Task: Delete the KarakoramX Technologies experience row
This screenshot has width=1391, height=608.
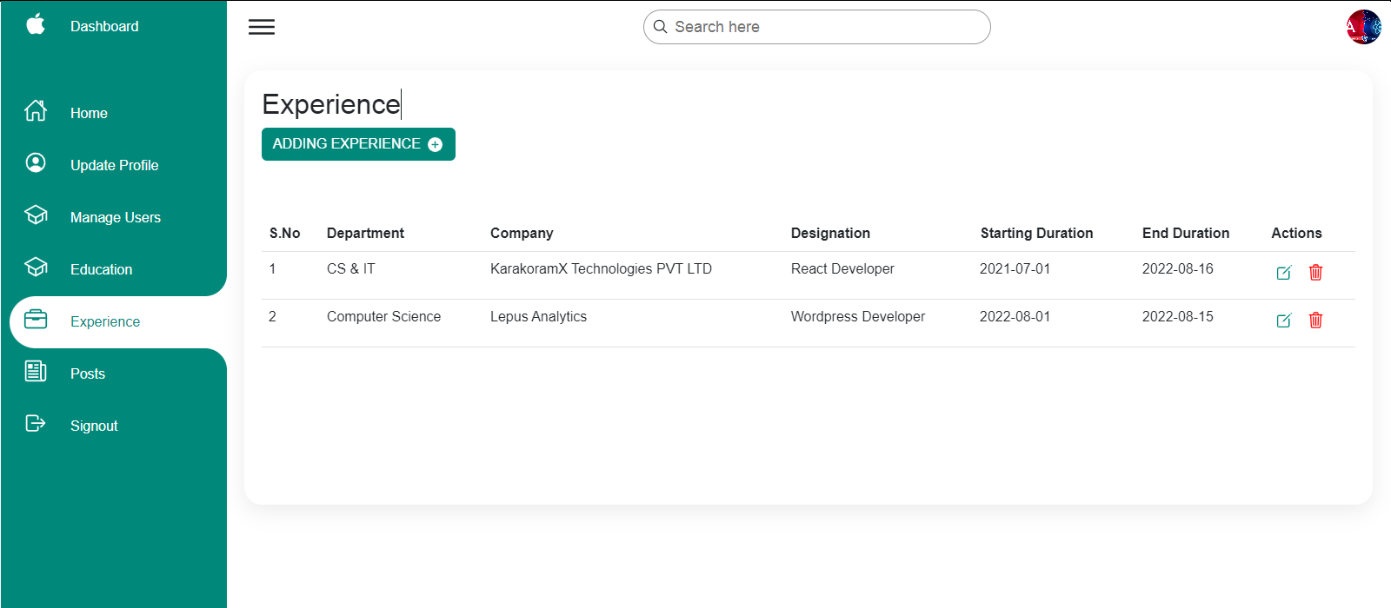Action: [x=1316, y=273]
